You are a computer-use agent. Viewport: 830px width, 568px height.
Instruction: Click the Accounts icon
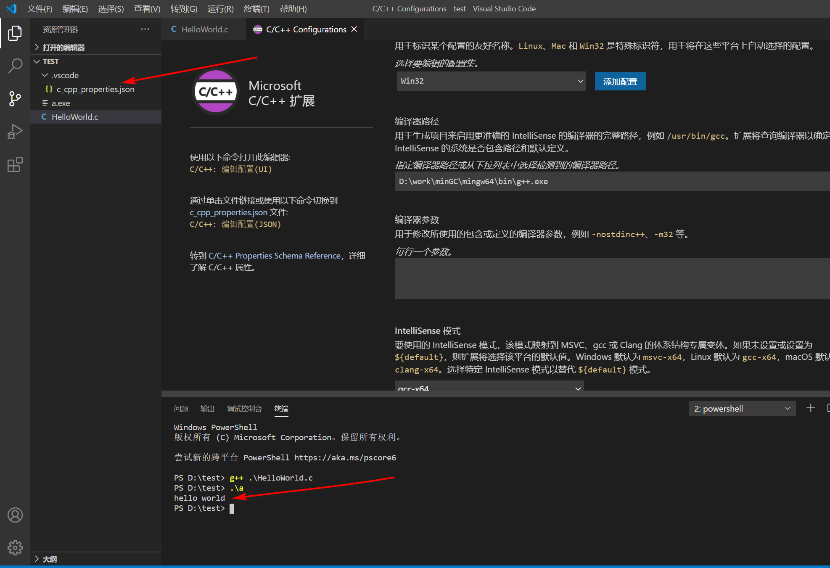15,515
